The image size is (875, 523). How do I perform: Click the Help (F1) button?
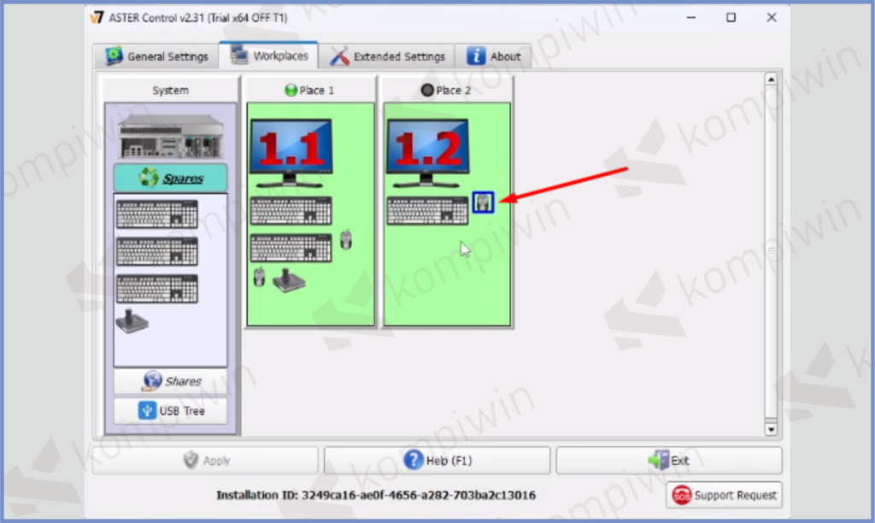coord(437,461)
